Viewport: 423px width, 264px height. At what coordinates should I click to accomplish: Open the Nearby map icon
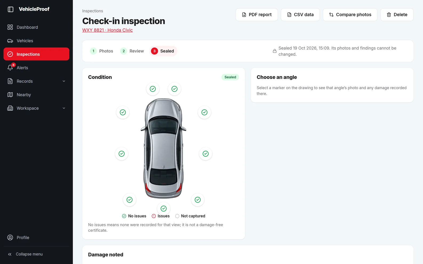[10, 95]
